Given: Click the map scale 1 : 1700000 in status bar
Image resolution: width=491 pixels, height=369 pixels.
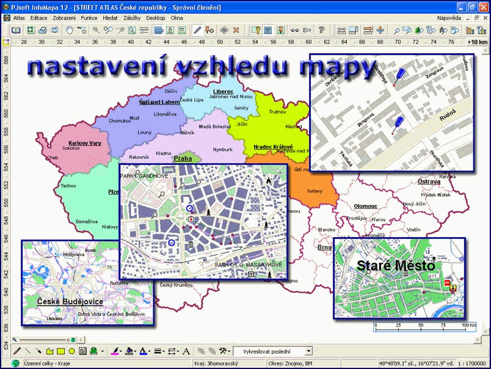Looking at the screenshot, I should coord(472,364).
